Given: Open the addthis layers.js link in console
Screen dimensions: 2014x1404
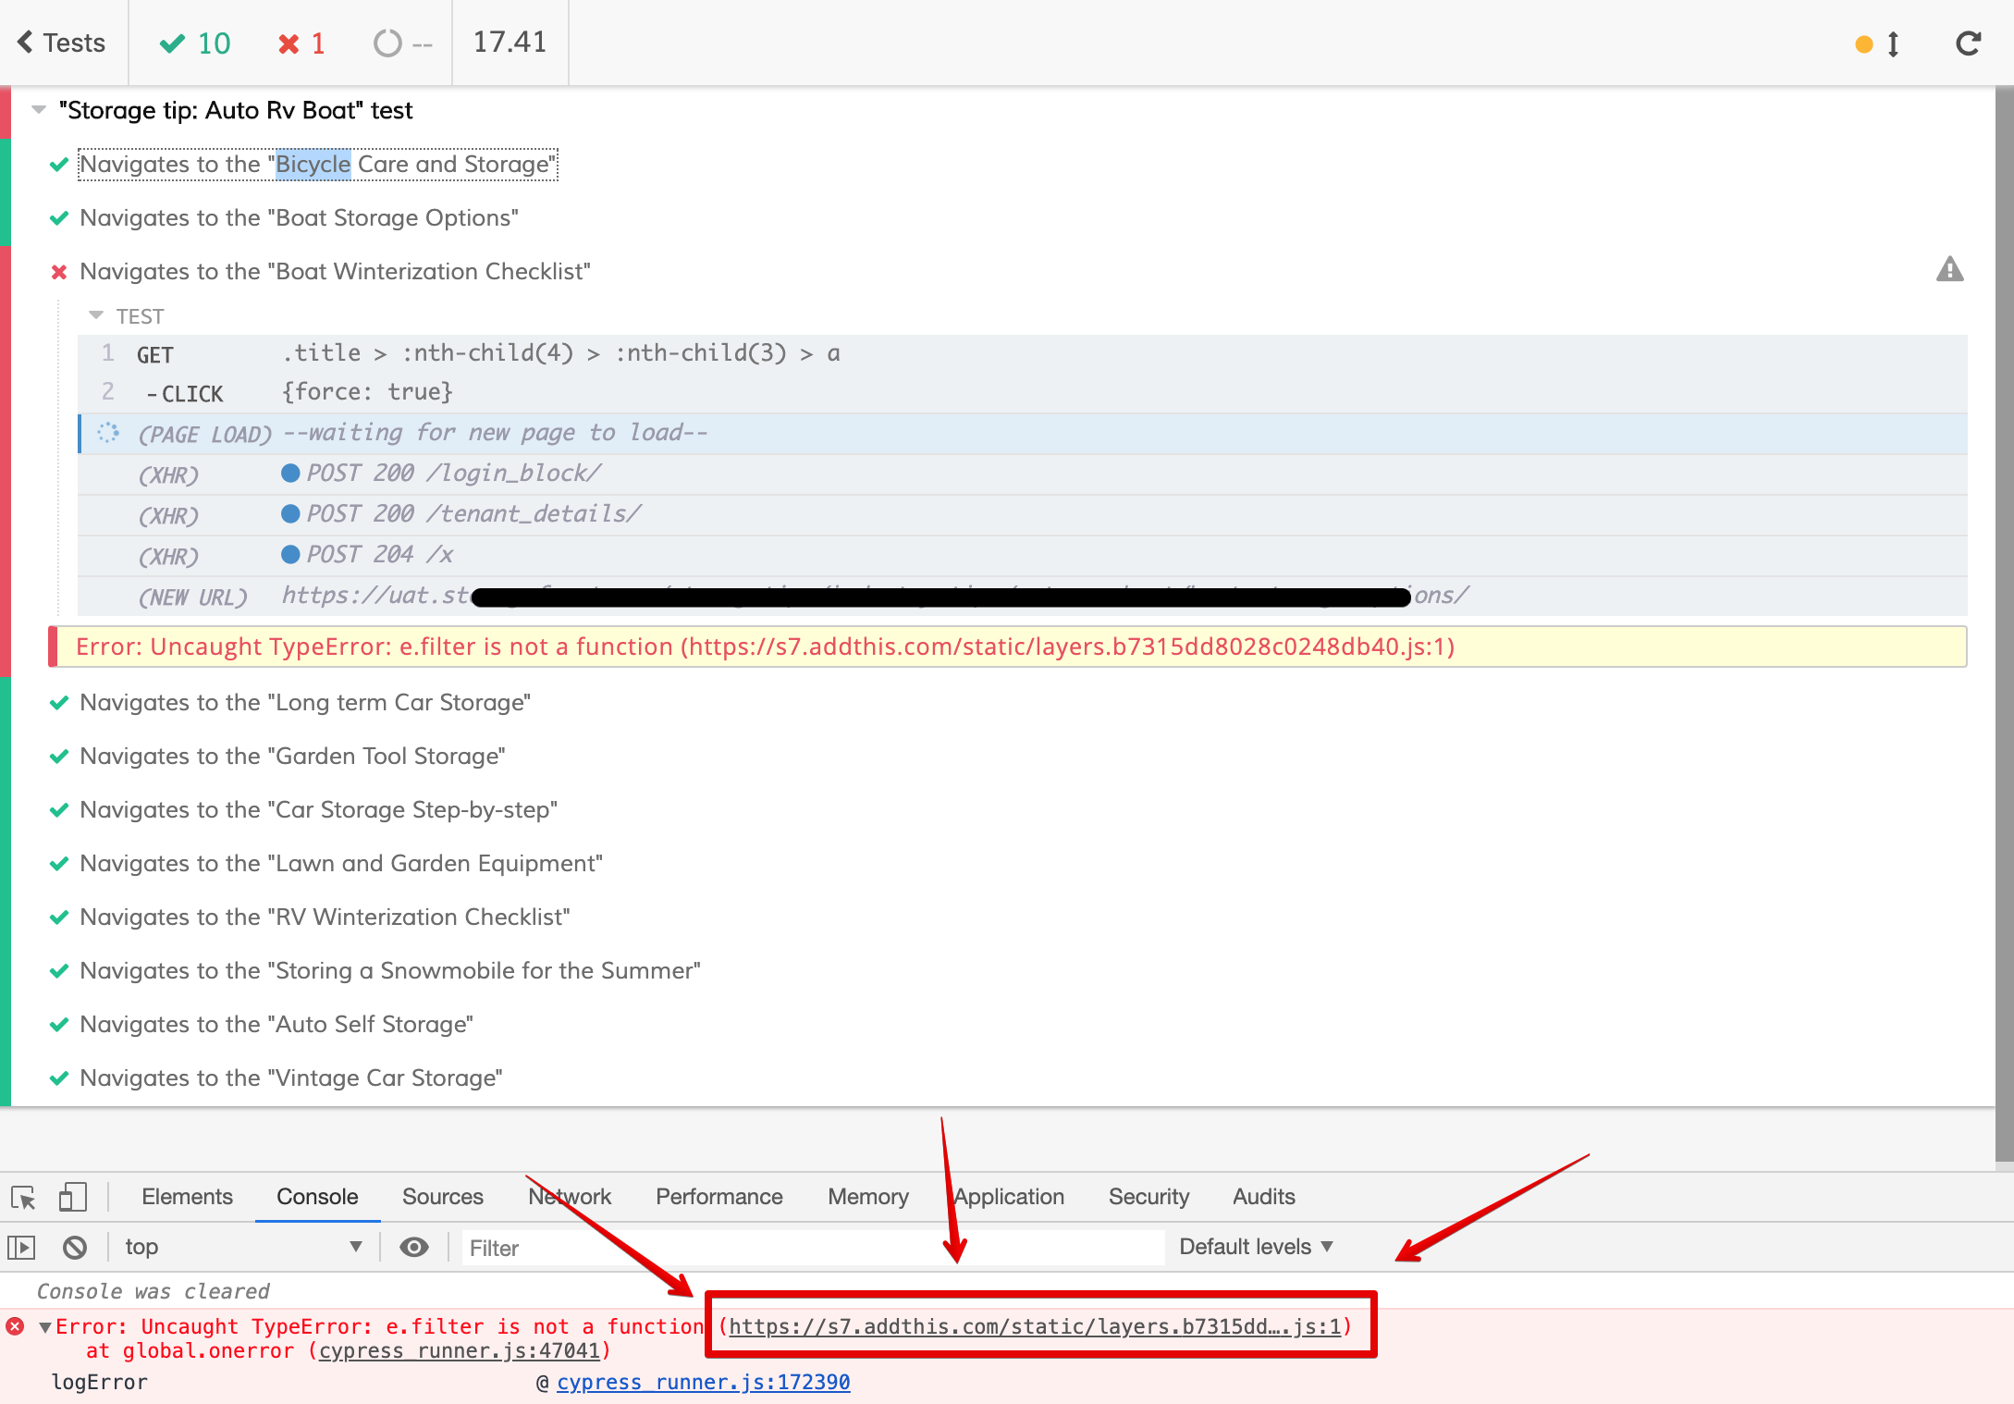Looking at the screenshot, I should [1034, 1326].
